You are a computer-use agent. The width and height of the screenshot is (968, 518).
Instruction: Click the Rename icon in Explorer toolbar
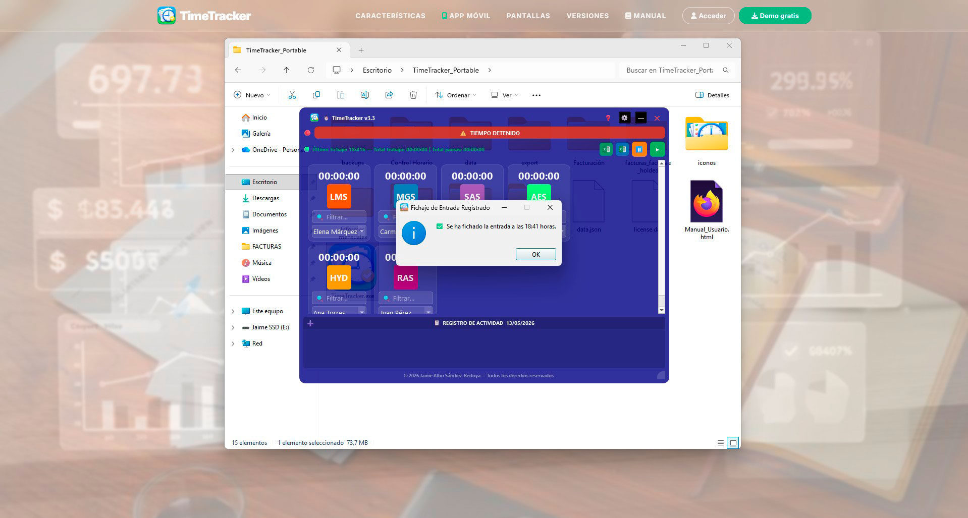tap(365, 95)
